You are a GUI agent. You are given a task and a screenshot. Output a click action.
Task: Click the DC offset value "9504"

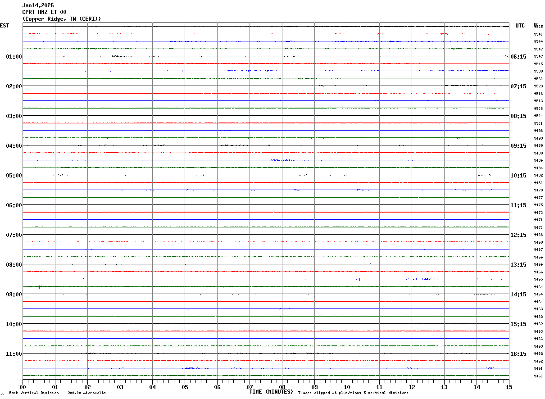(538, 116)
